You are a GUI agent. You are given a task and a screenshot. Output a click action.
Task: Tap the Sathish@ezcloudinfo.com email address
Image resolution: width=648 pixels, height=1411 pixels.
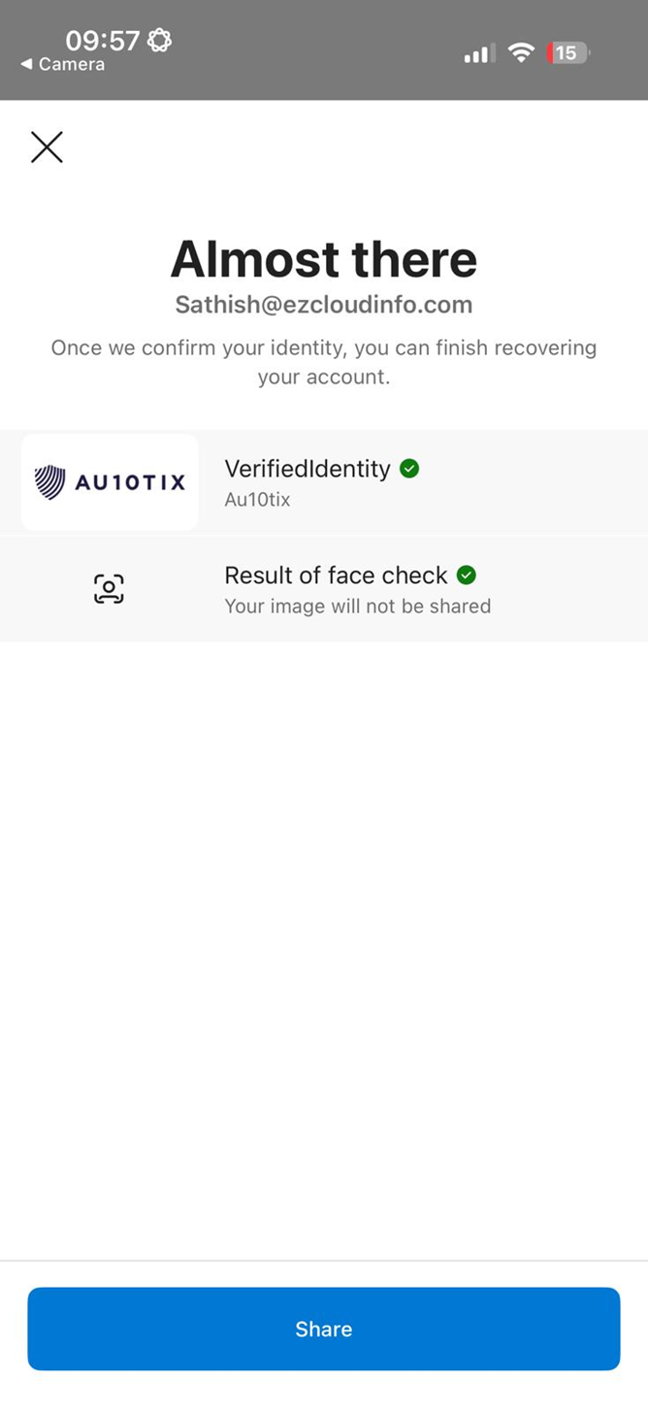(324, 305)
